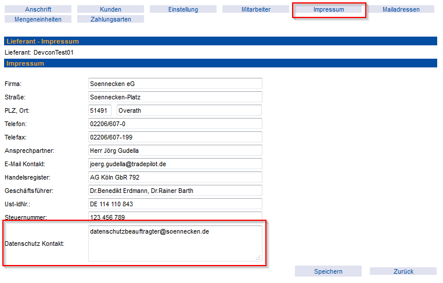The height and width of the screenshot is (283, 443).
Task: Focus the Datenschutz Kontakt text area
Action: point(175,243)
